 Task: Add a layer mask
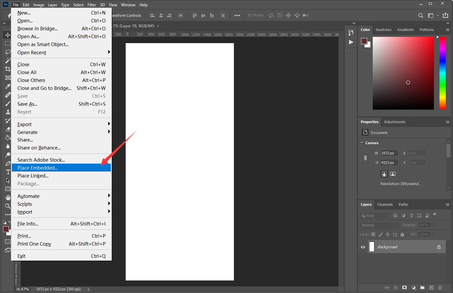405,287
